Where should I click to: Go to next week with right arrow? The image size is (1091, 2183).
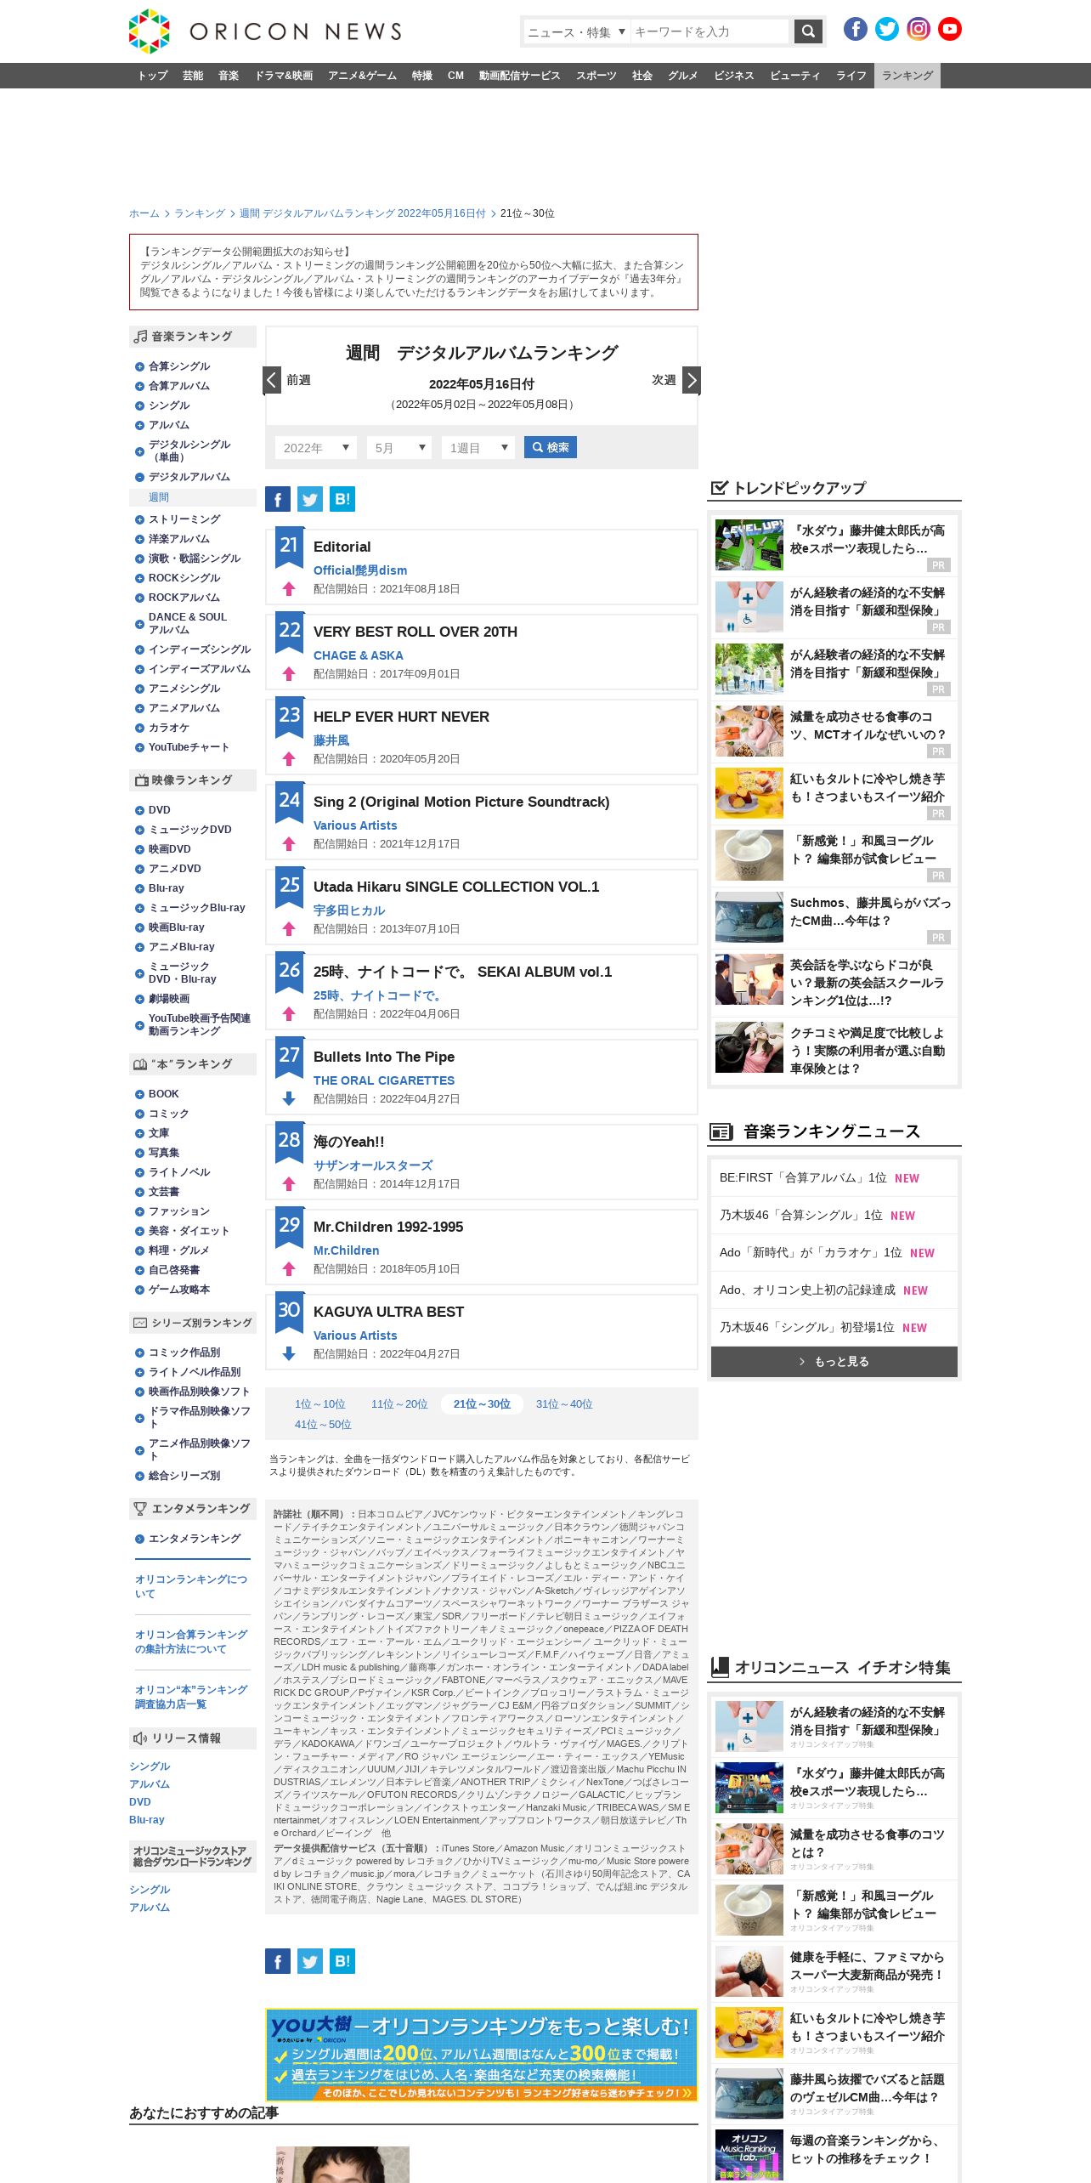tap(692, 380)
